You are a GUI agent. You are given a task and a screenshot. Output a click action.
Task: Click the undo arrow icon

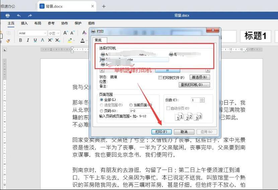tap(19, 16)
